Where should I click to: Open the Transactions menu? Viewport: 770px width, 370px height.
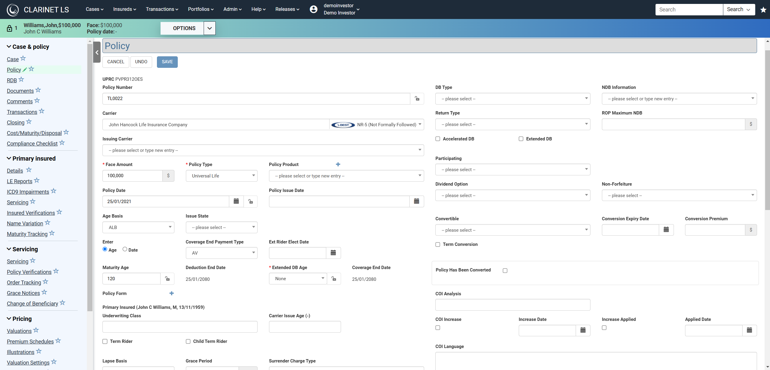(x=162, y=9)
